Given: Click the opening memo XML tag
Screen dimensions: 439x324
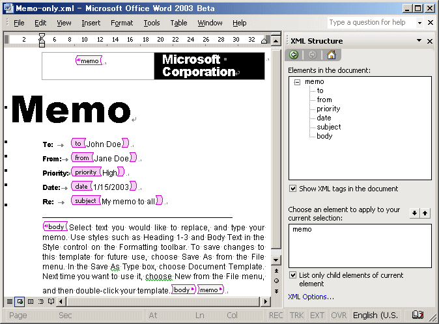Looking at the screenshot, I should coord(89,61).
